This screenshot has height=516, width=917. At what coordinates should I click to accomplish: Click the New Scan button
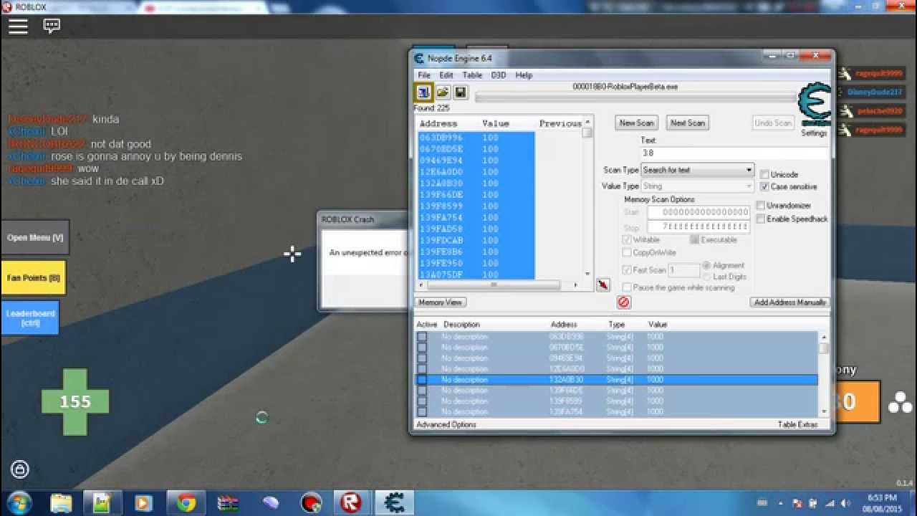point(636,123)
